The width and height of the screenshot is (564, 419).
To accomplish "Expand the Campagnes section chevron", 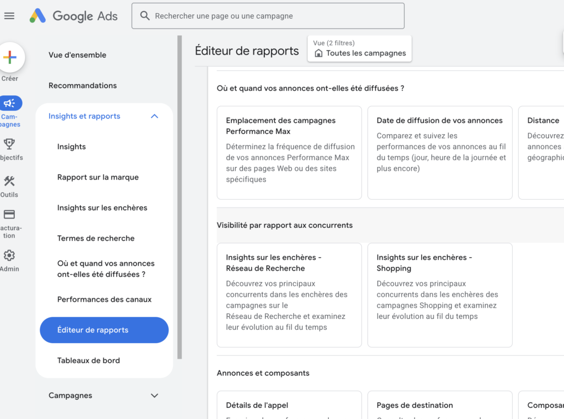I will [154, 396].
